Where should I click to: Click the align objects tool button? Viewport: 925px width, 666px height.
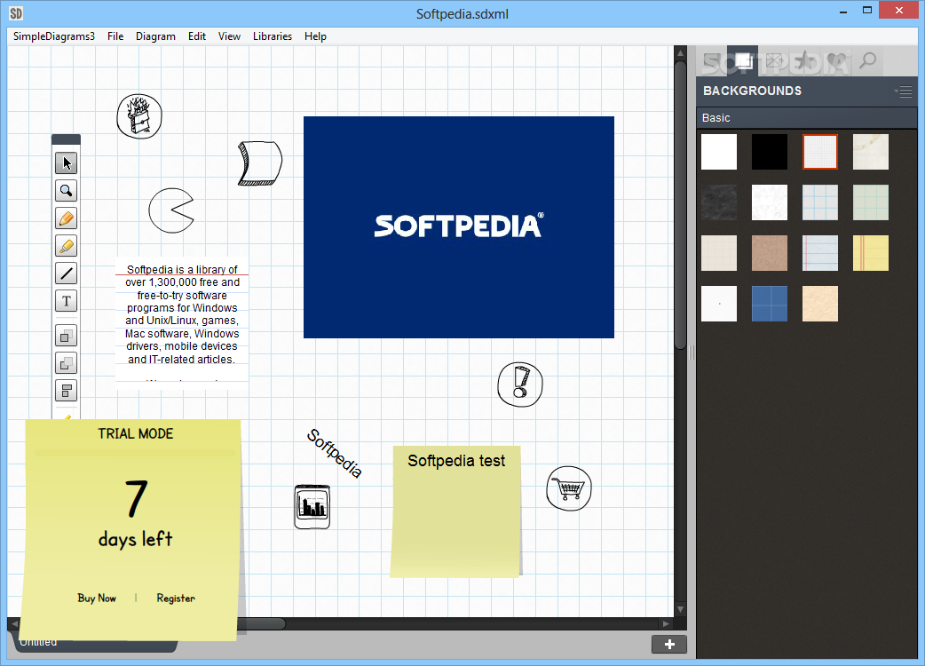click(x=66, y=391)
